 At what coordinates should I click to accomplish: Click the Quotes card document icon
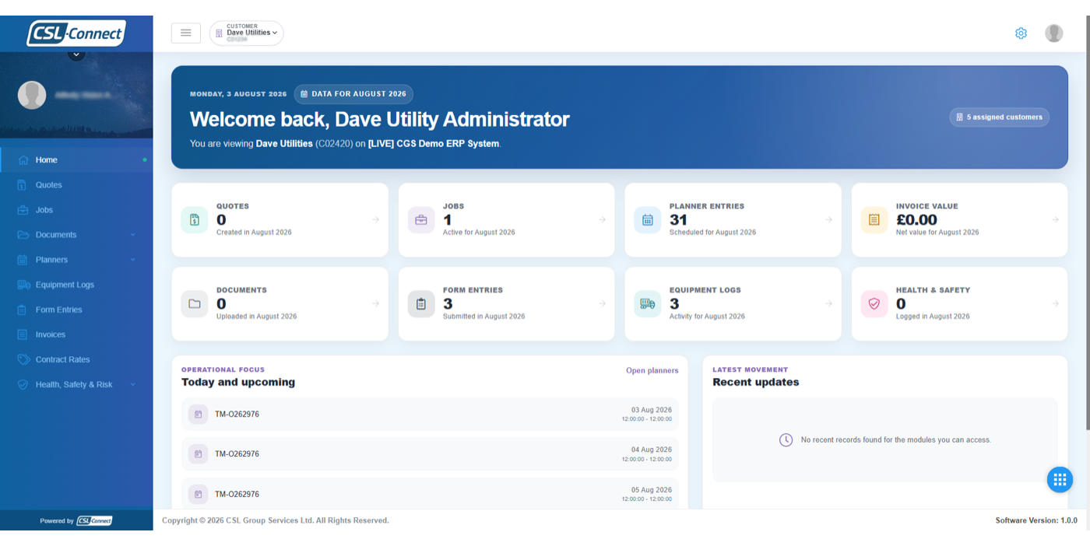pyautogui.click(x=195, y=220)
